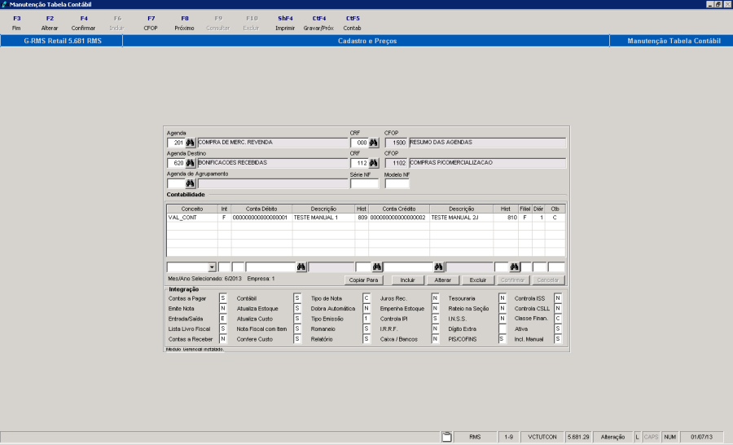Click the Modelo NF input field
This screenshot has width=733, height=445.
tap(397, 183)
